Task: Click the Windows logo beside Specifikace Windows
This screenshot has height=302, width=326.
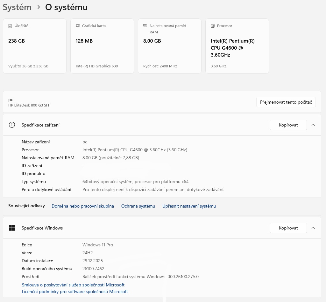Action: click(12, 228)
